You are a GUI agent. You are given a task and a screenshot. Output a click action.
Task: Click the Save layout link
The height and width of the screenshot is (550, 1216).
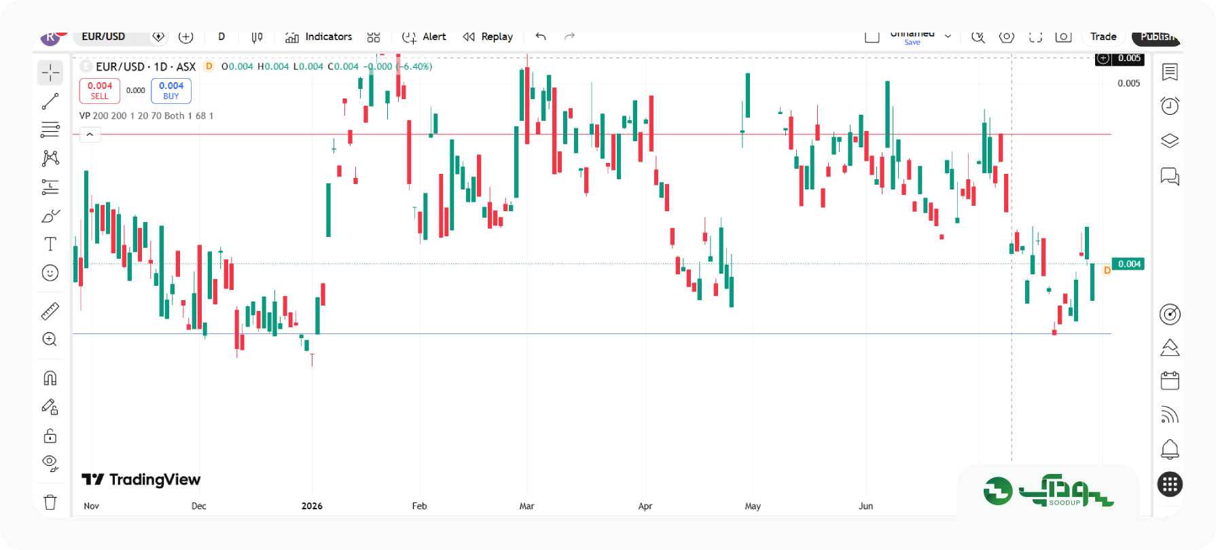click(912, 43)
